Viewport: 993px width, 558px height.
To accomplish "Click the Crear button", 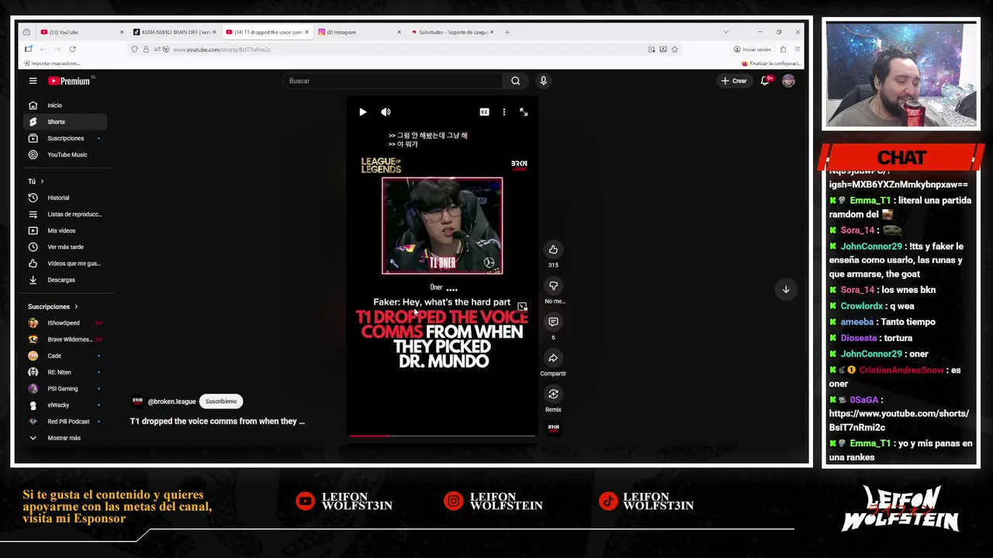I will click(734, 81).
